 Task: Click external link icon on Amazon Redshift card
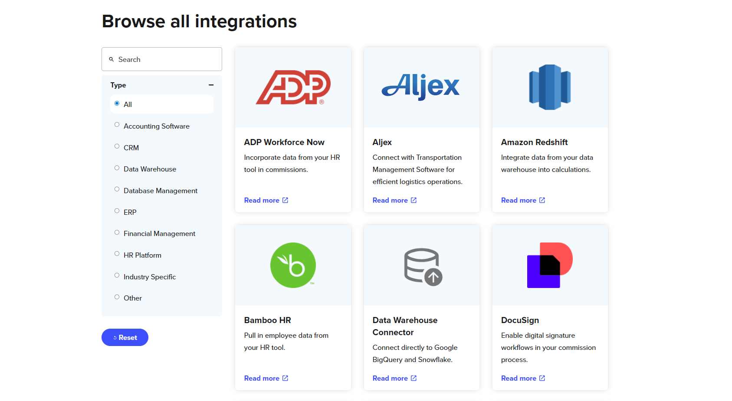point(542,200)
